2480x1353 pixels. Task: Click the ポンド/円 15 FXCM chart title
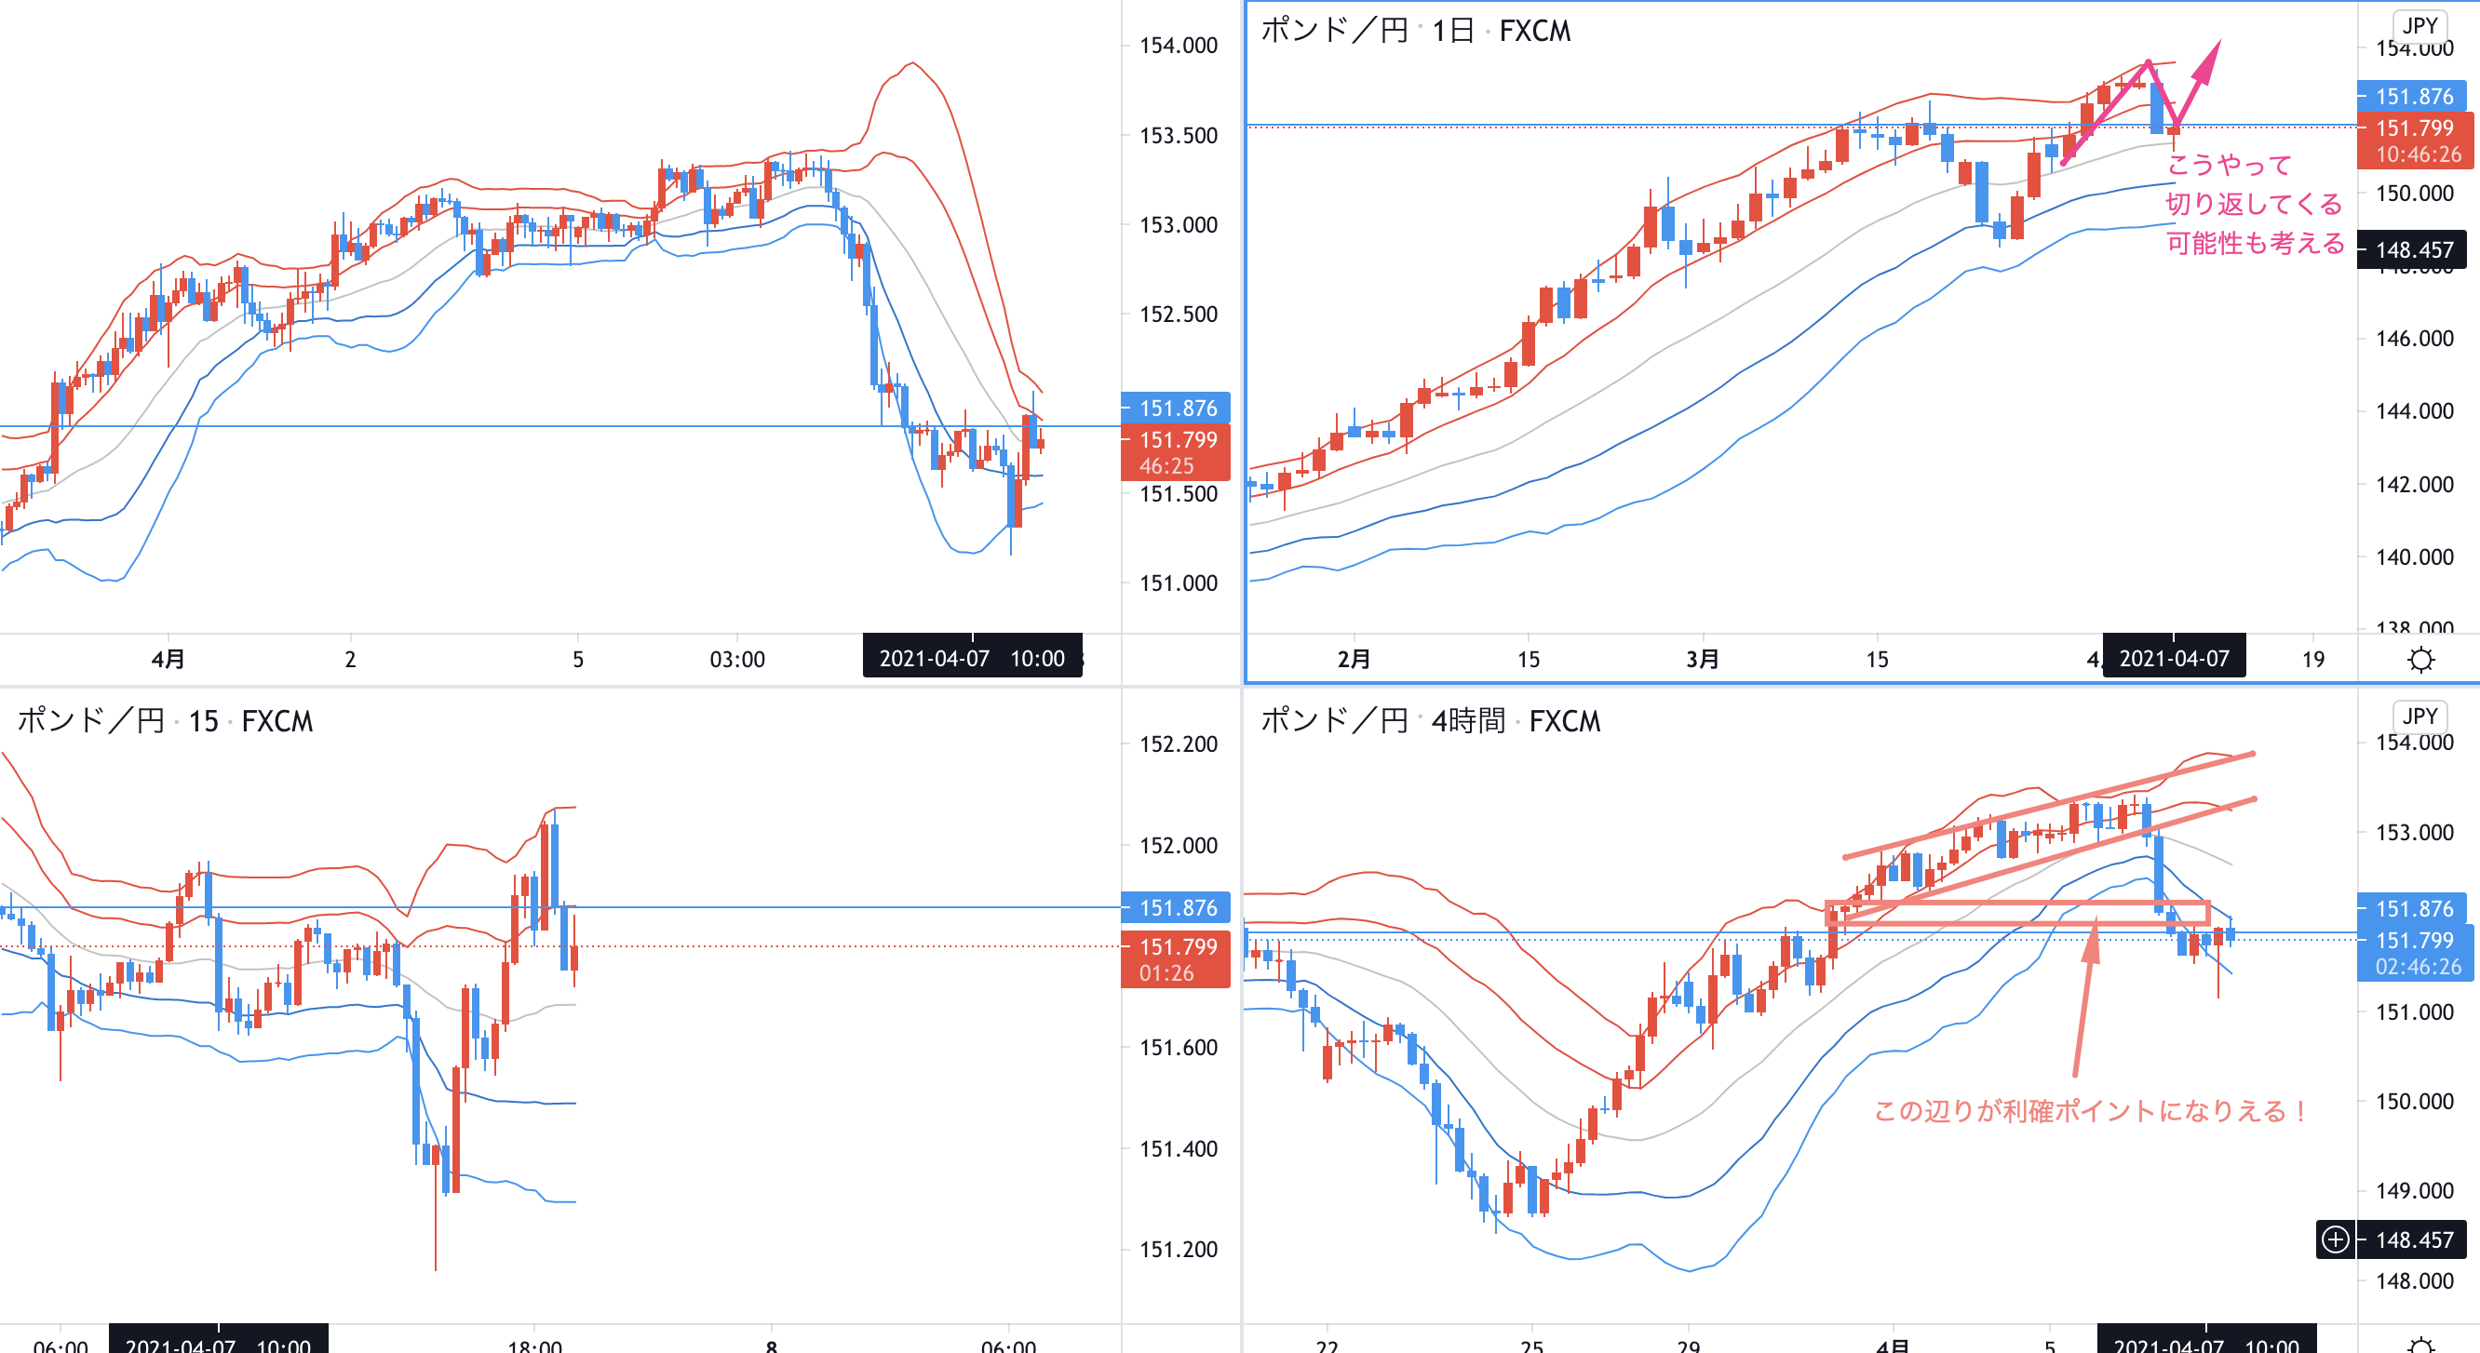pos(165,721)
